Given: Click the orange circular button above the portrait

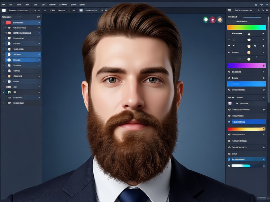Looking at the screenshot, I should point(220,20).
